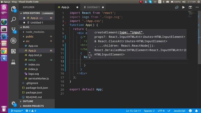Open the Search view in activity bar
Screen dimensions: 201x113
14,19
